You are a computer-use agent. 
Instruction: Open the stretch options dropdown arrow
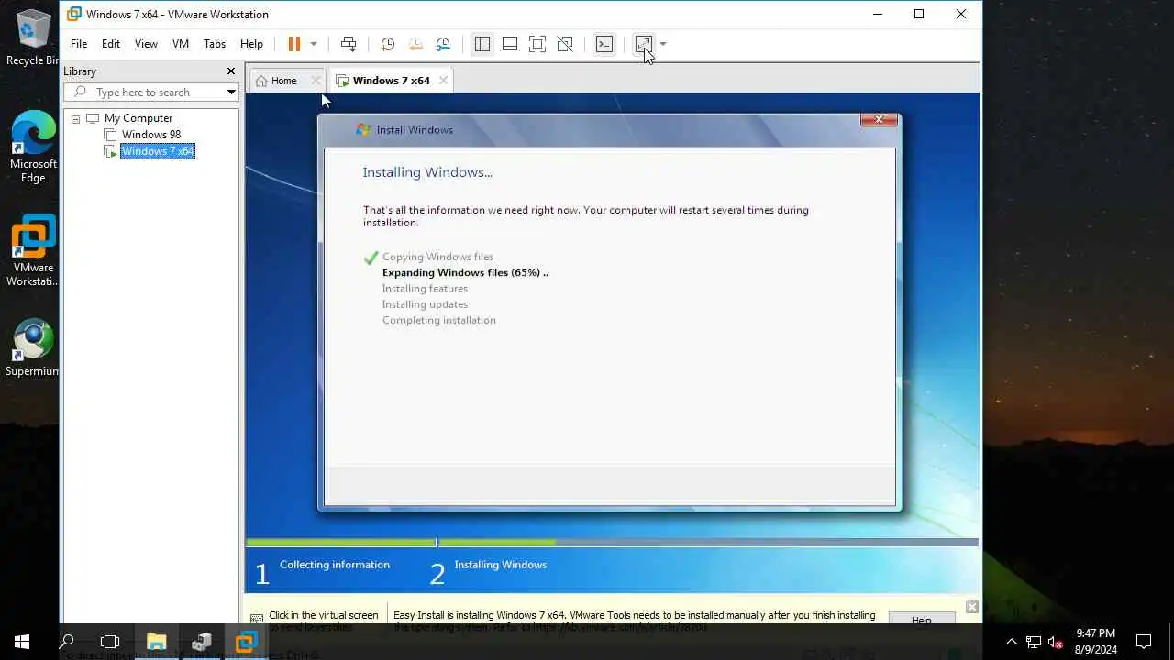pyautogui.click(x=663, y=44)
